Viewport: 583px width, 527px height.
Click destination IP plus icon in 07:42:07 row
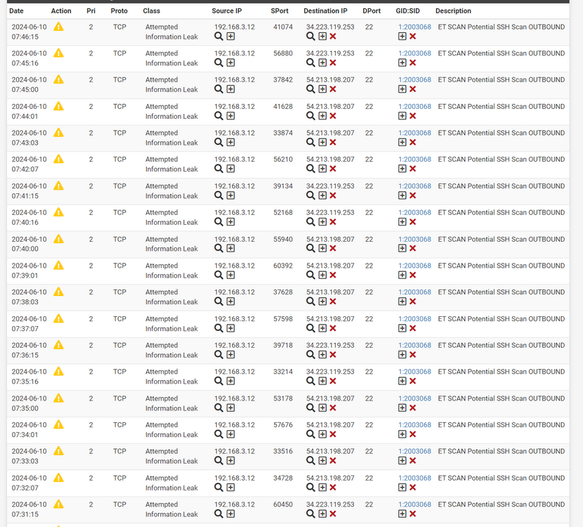click(322, 169)
